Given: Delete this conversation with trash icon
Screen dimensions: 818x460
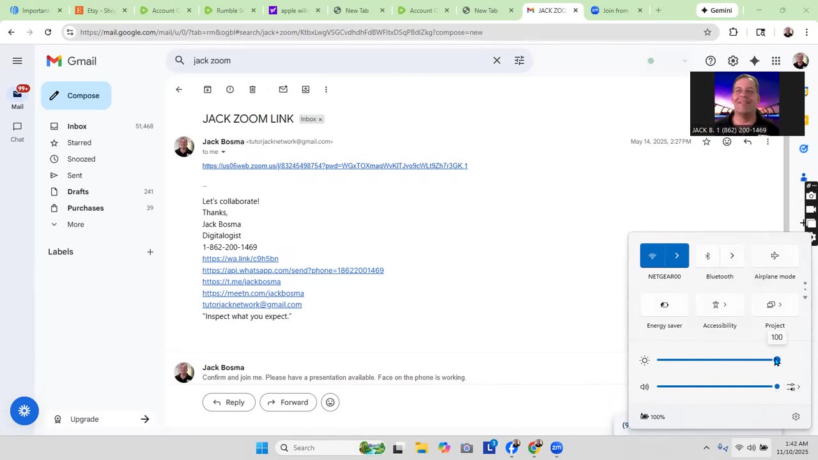Looking at the screenshot, I should click(252, 89).
